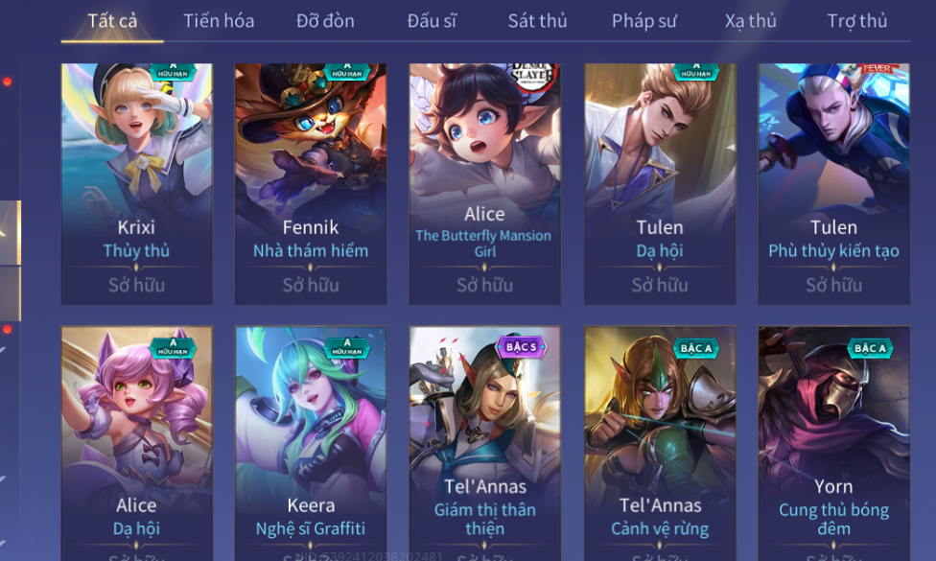Select the Pháp sư tab
The image size is (936, 561).
point(644,21)
